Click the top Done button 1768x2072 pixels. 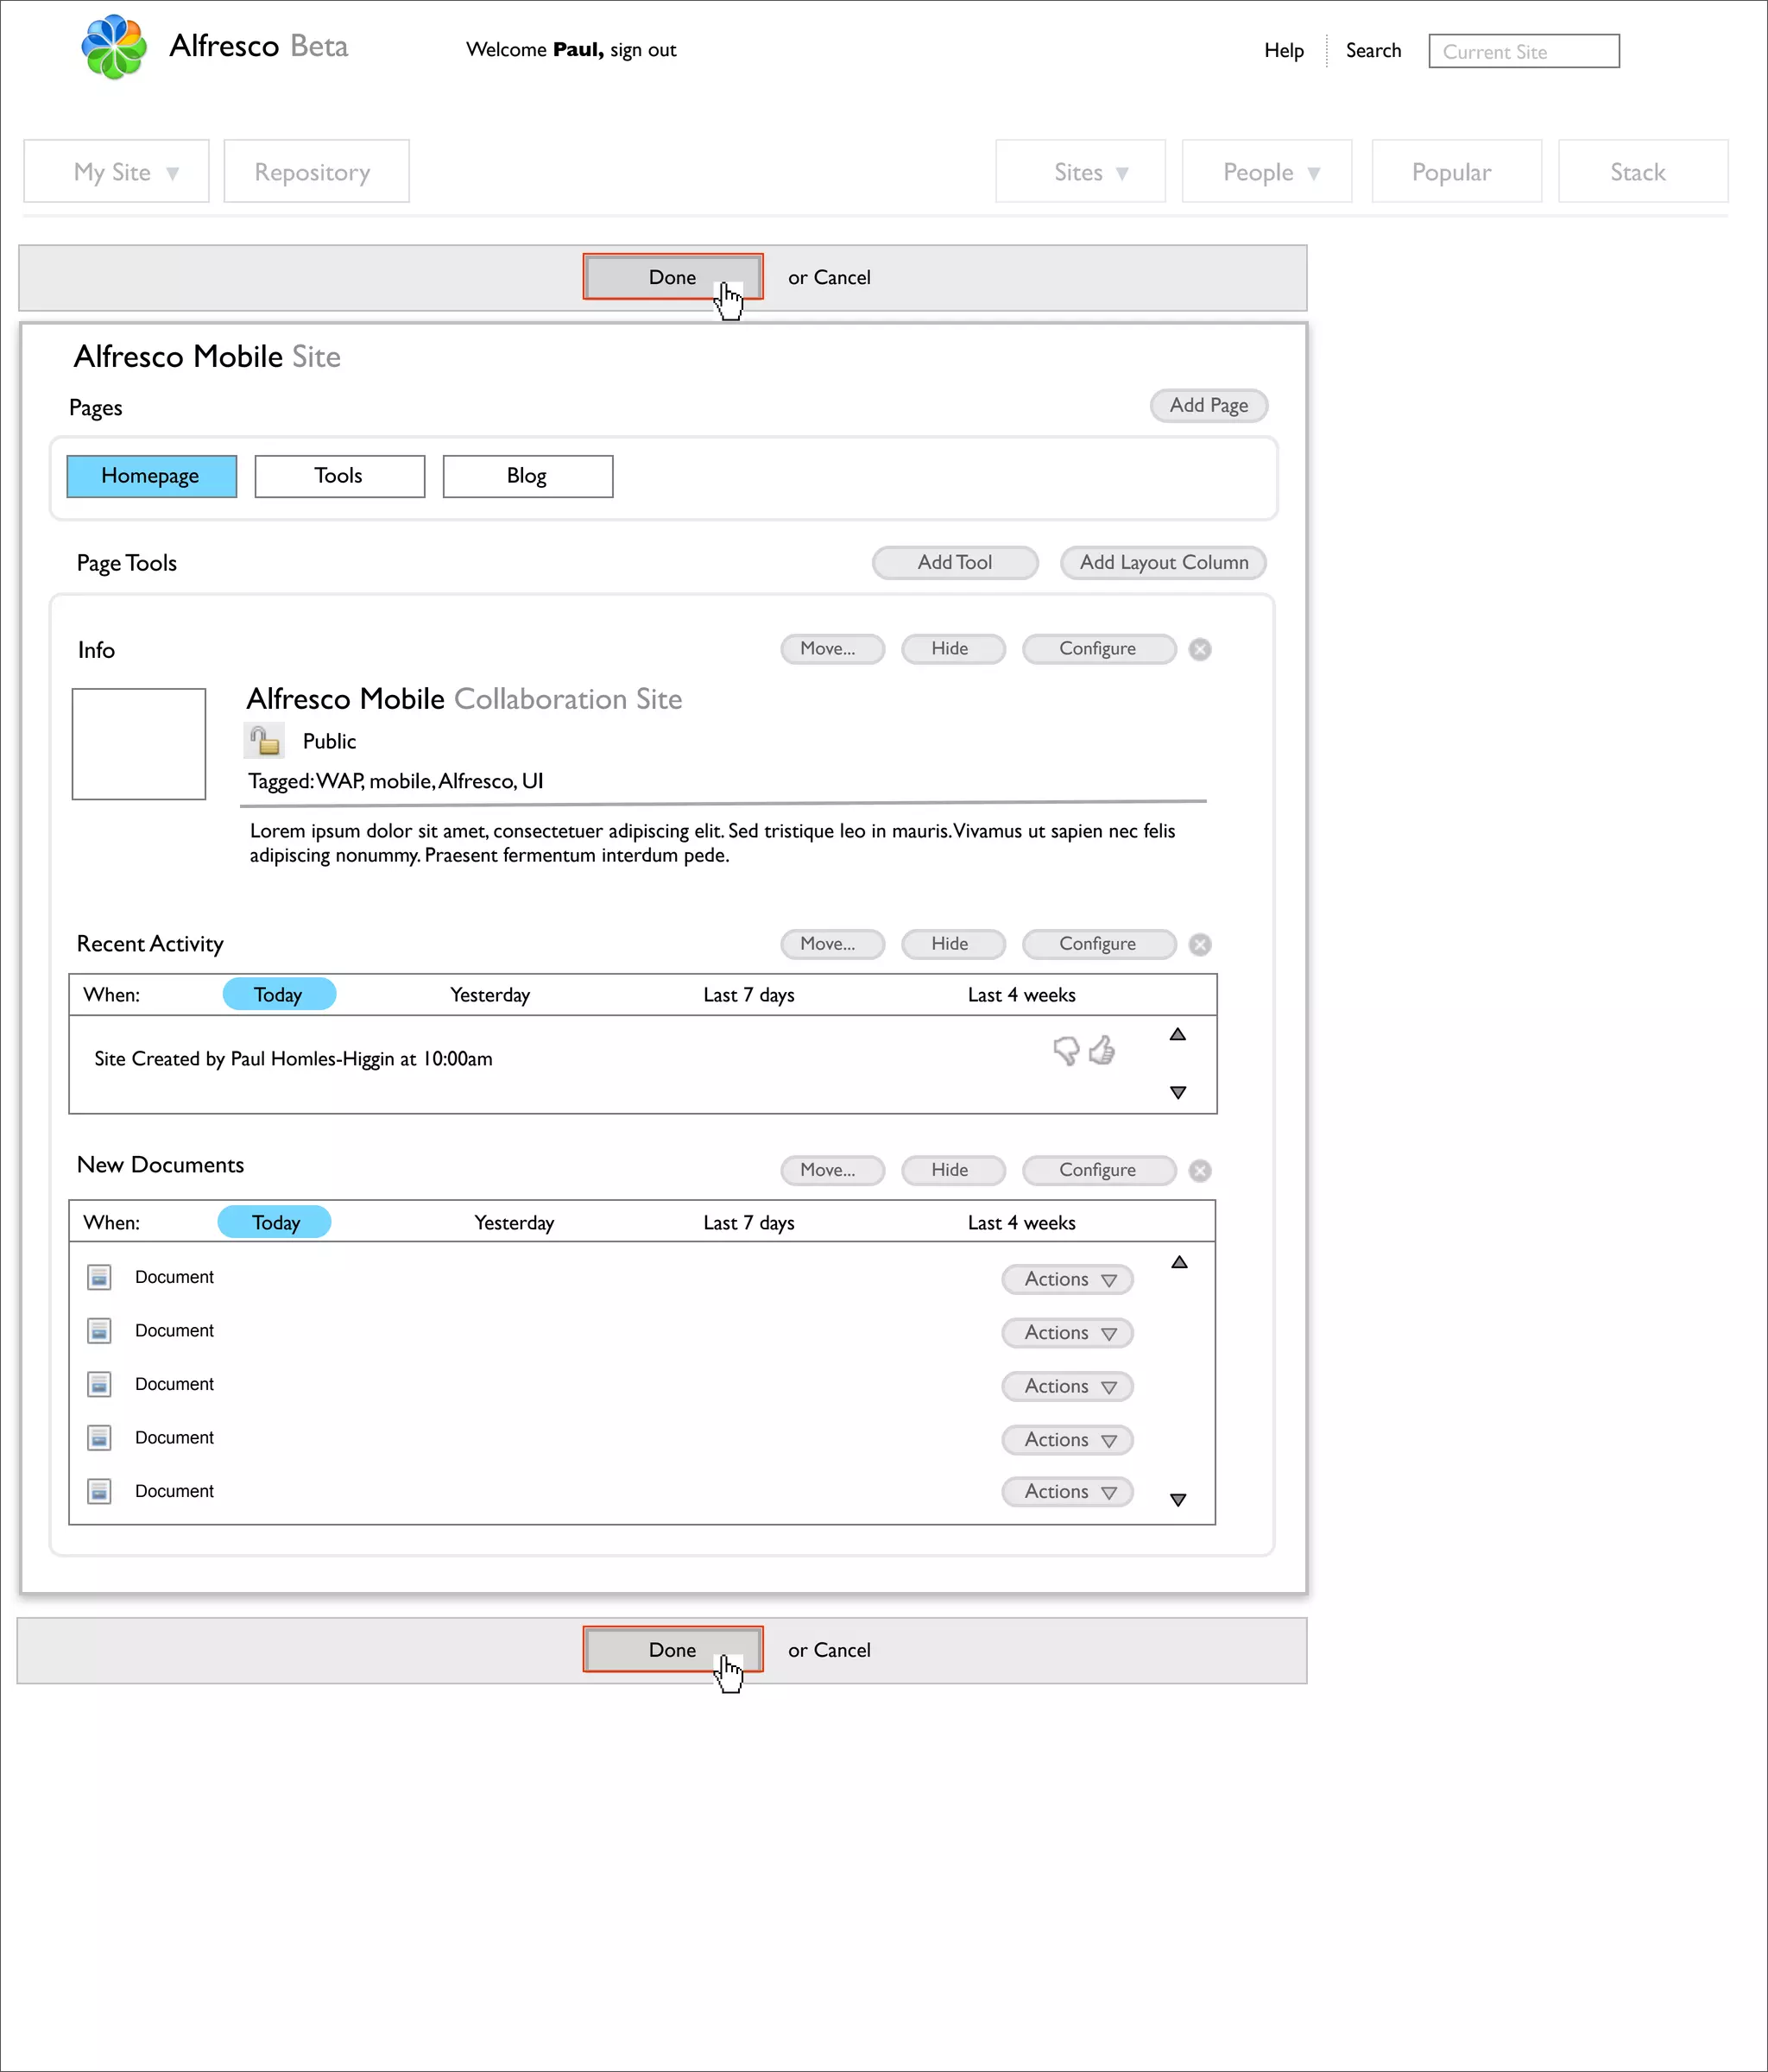673,277
